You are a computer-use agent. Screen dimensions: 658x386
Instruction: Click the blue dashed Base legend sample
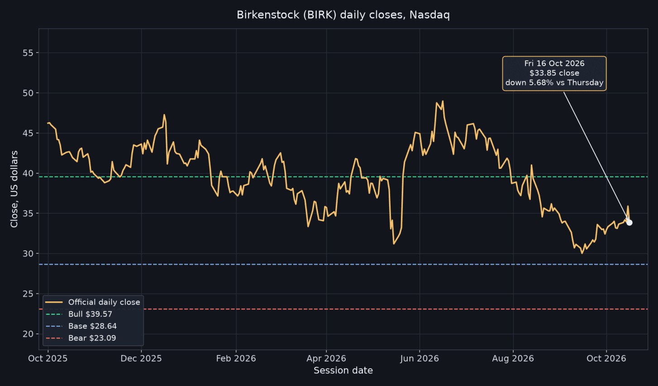pos(54,326)
